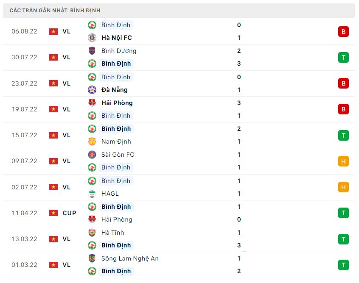359x283 pixels.
Task: Click the green T badge for 30.07.22 match
Action: [343, 57]
